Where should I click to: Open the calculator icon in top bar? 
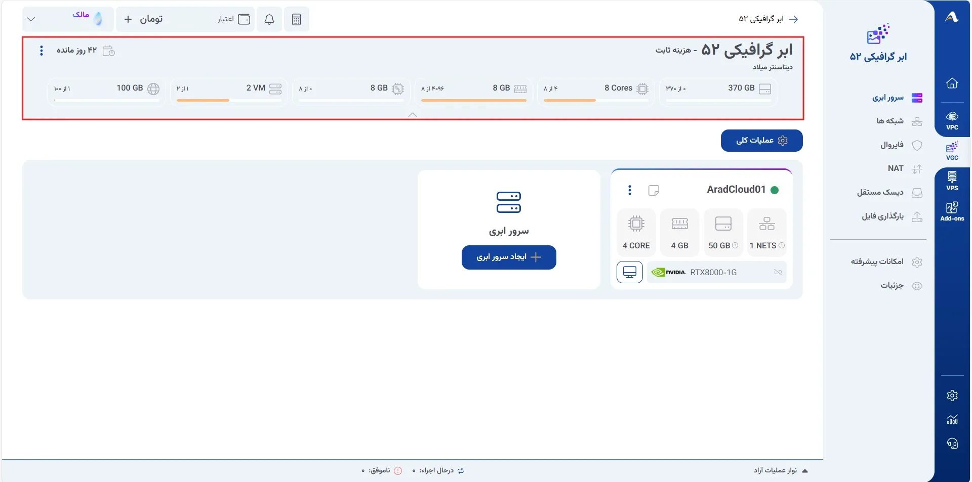[297, 19]
